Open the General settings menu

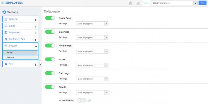20,19
